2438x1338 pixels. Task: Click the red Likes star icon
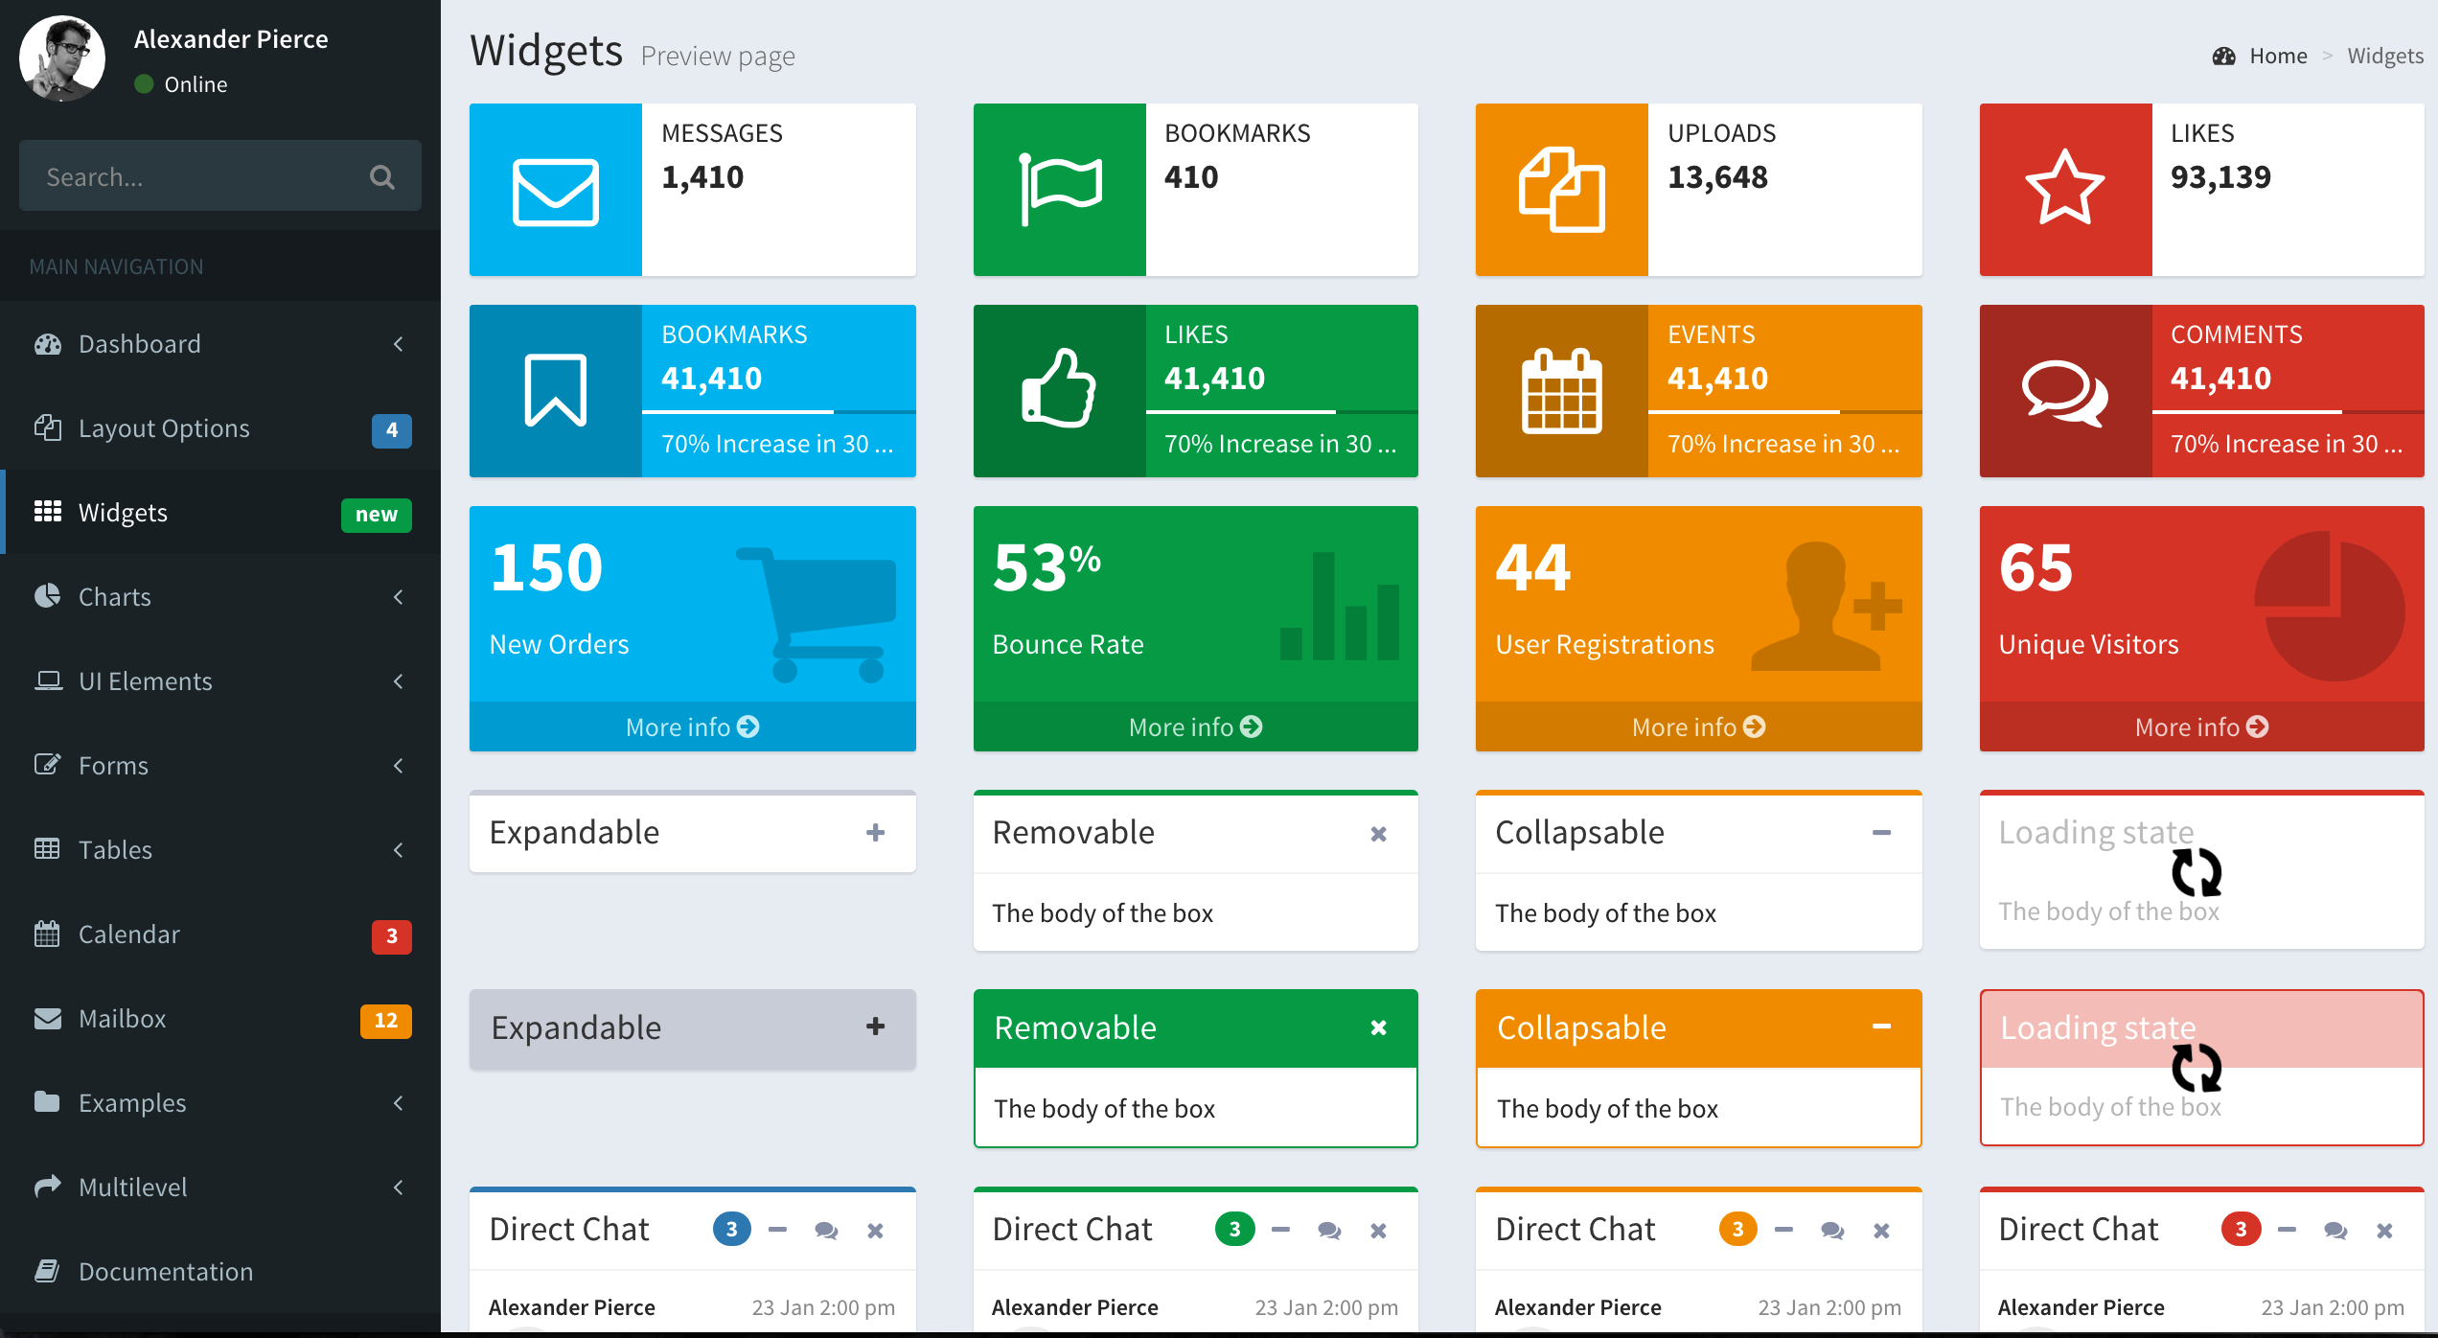click(x=2065, y=190)
